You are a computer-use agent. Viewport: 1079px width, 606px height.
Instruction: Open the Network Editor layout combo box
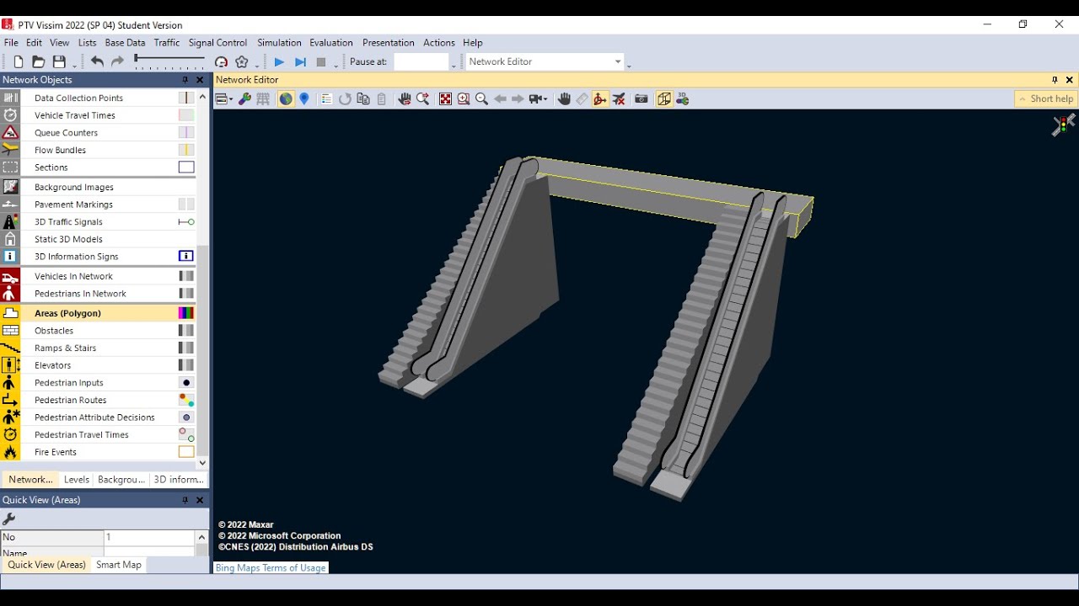point(545,61)
